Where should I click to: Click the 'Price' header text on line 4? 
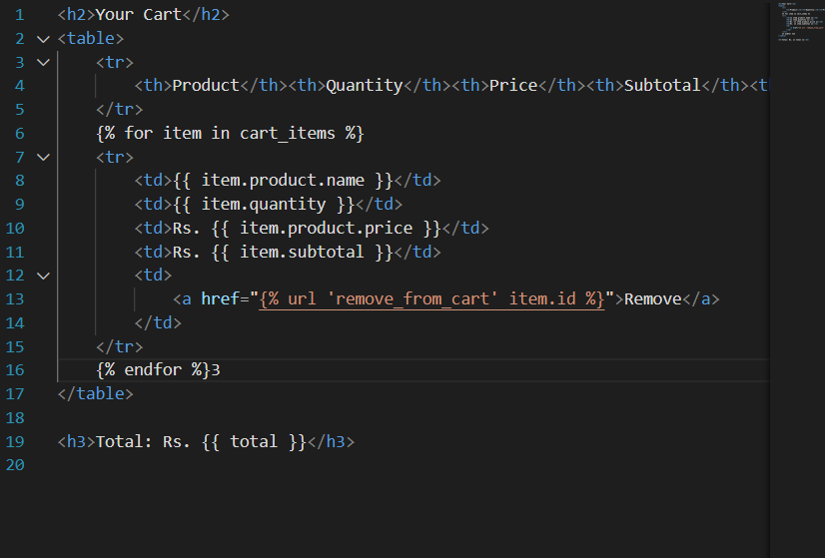[x=513, y=86]
